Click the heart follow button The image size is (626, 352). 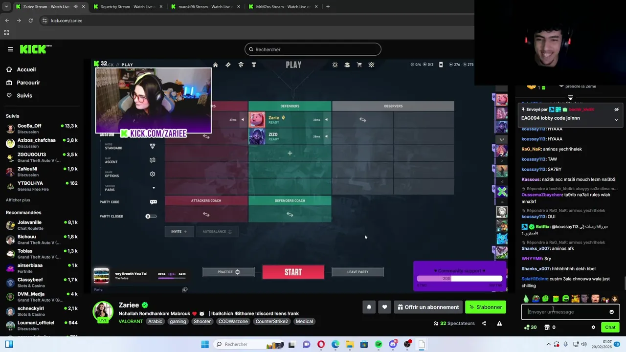pyautogui.click(x=384, y=307)
